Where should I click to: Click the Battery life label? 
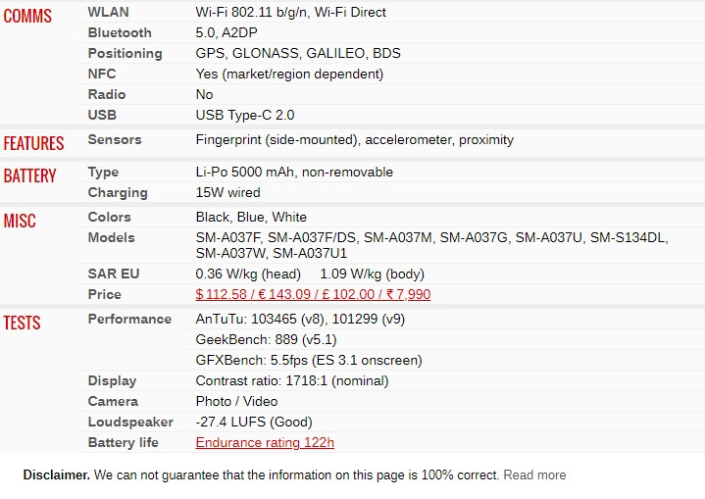tap(124, 443)
